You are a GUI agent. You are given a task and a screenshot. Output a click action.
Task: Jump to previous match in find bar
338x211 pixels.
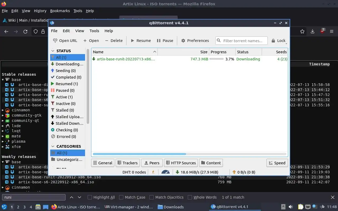tap(72, 197)
